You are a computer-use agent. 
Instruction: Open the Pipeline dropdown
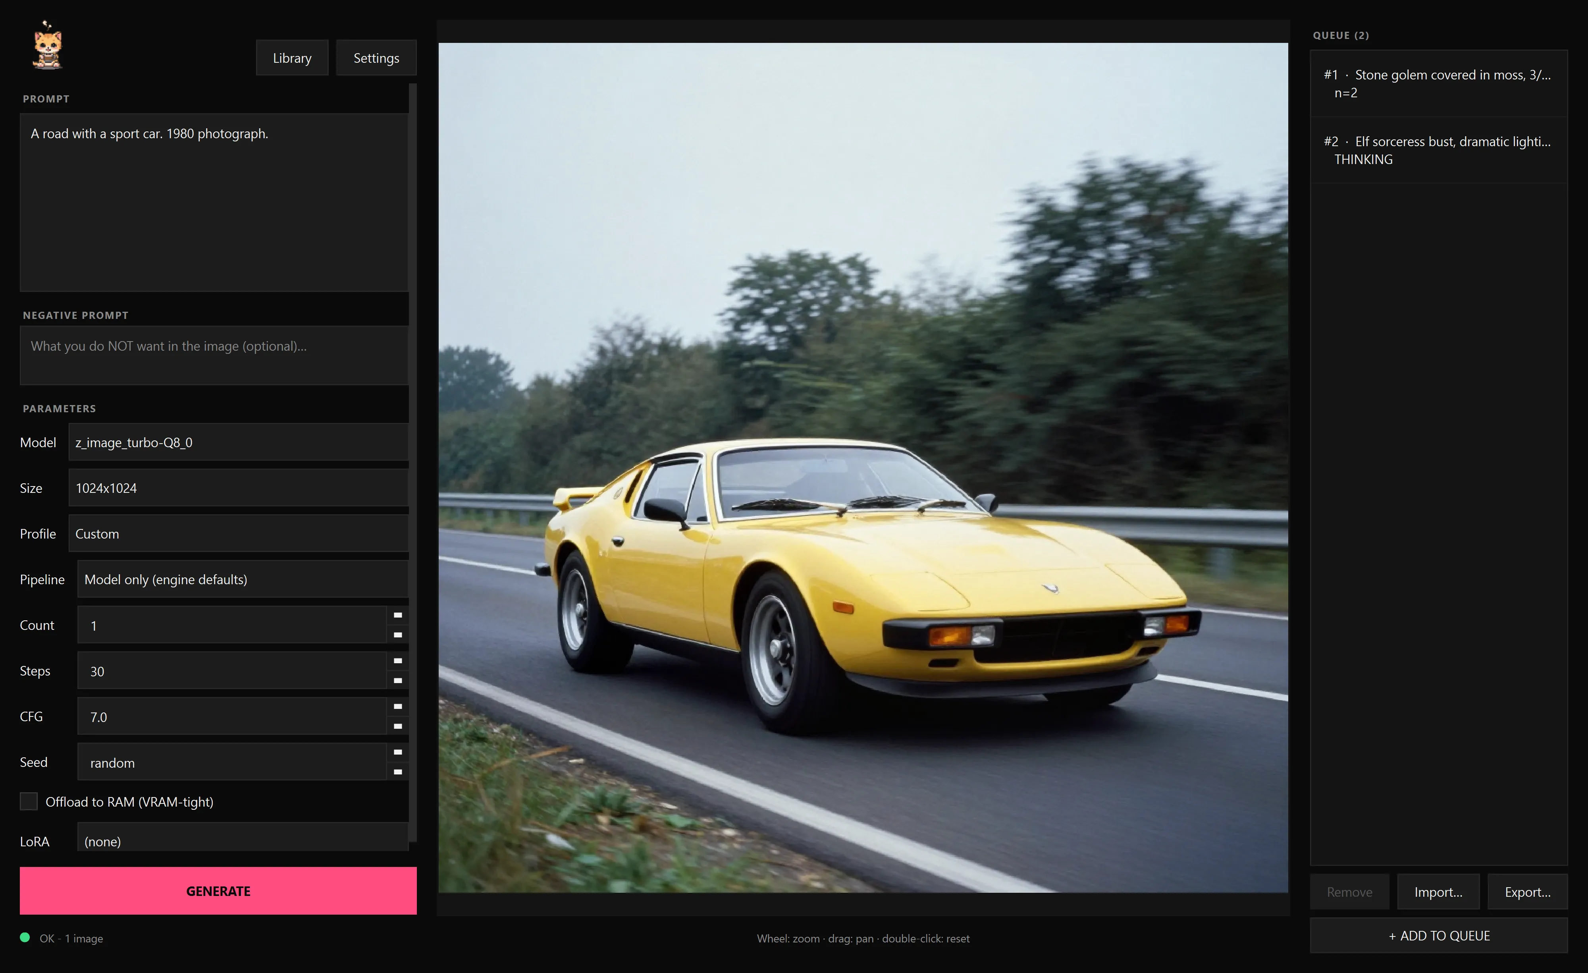[243, 579]
